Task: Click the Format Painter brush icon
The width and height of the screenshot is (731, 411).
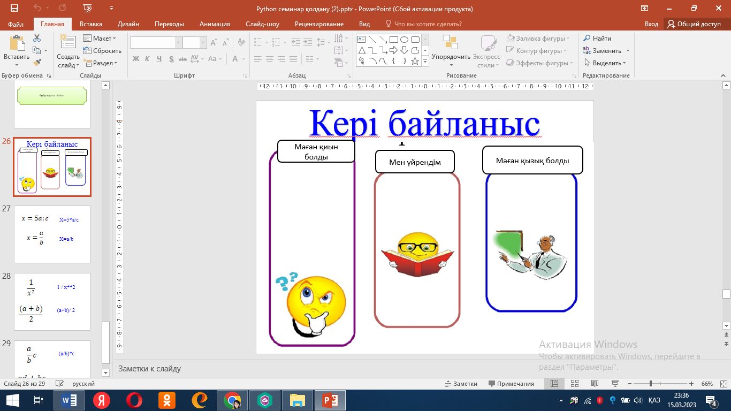Action: pyautogui.click(x=37, y=63)
